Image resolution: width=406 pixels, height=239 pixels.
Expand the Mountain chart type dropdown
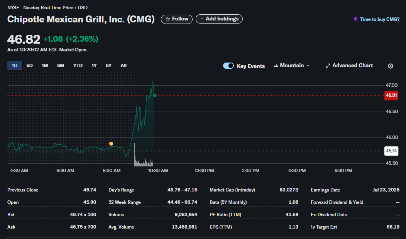291,66
